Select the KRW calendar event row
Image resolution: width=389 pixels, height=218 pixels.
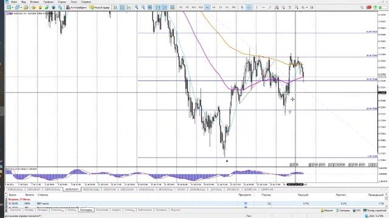196,203
